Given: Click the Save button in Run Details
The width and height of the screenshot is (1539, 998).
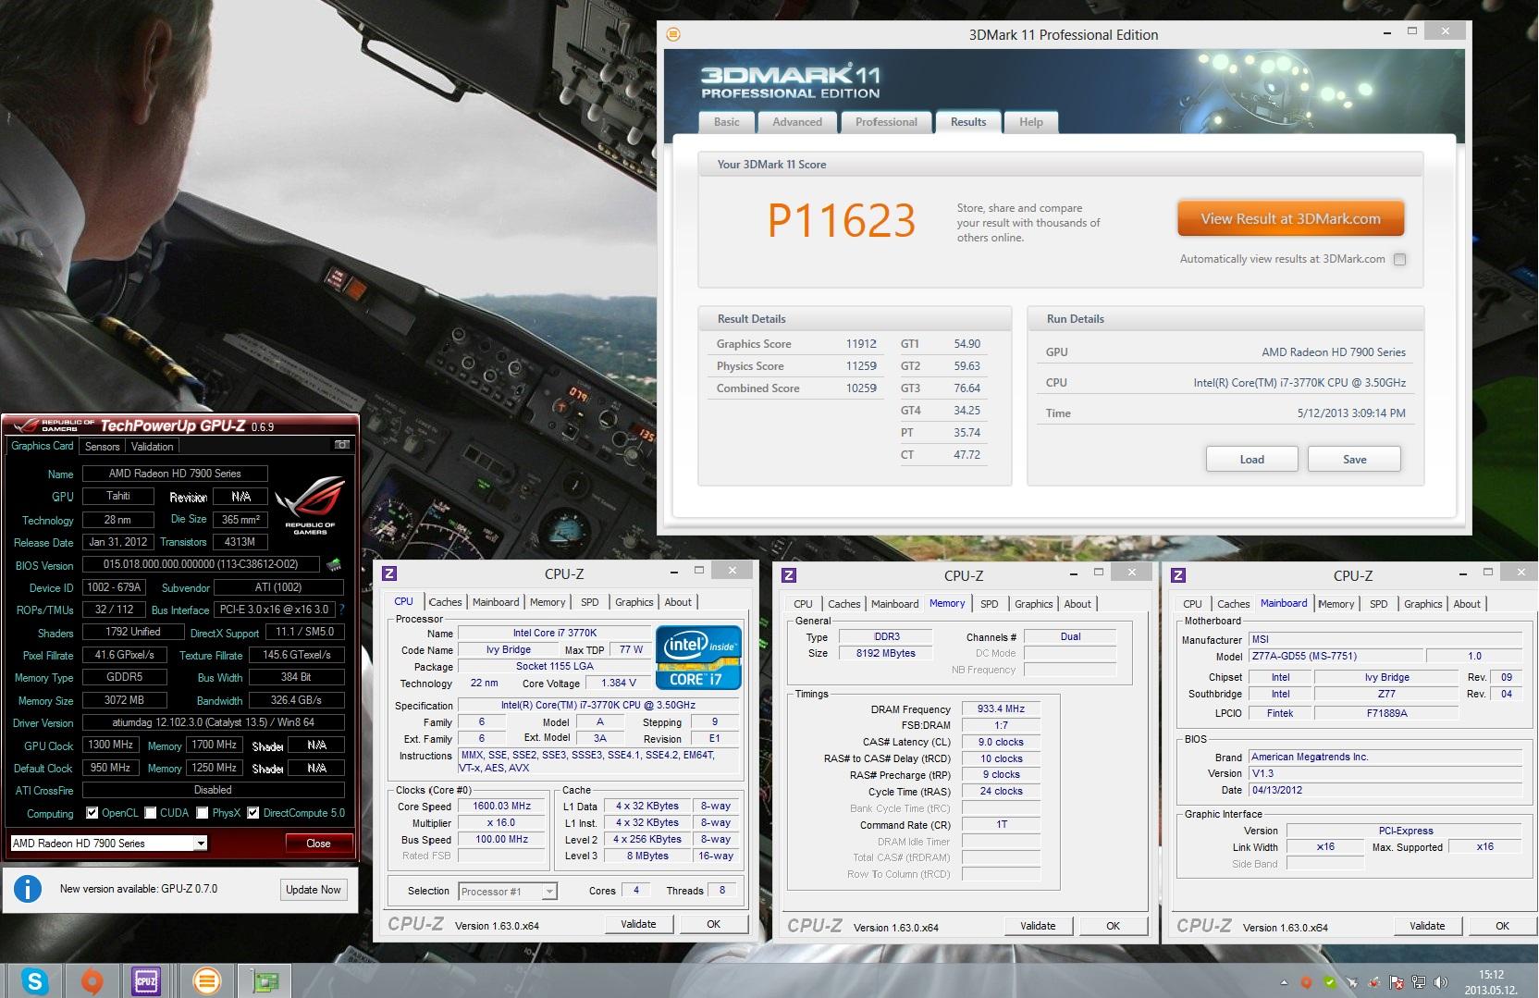Looking at the screenshot, I should pos(1354,460).
